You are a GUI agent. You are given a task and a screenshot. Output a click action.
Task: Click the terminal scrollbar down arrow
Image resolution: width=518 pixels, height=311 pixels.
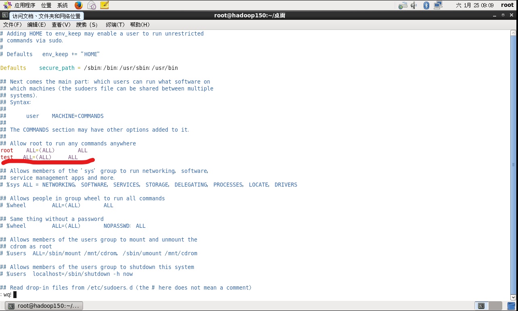513,298
